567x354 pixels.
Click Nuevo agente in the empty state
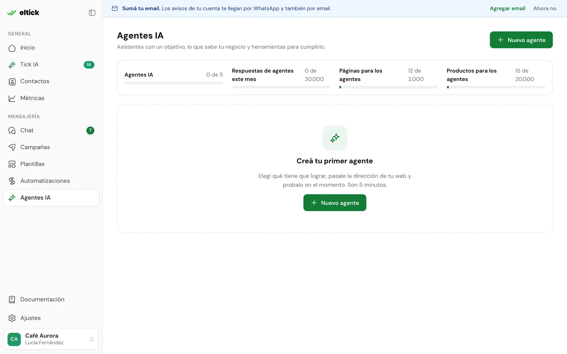[x=335, y=203]
